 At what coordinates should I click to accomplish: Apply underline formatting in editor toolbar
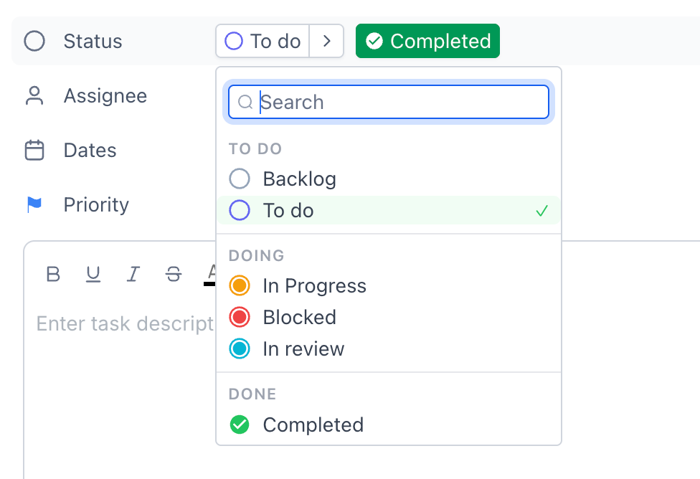tap(93, 274)
